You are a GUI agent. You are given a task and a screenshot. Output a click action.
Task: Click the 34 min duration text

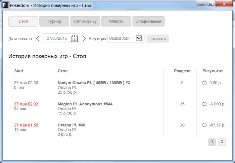20,108
